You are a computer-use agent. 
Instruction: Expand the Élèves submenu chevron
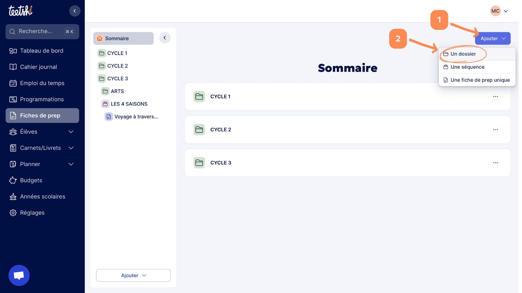(71, 132)
